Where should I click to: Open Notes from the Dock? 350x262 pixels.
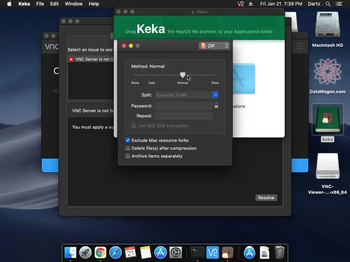pyautogui.click(x=146, y=253)
